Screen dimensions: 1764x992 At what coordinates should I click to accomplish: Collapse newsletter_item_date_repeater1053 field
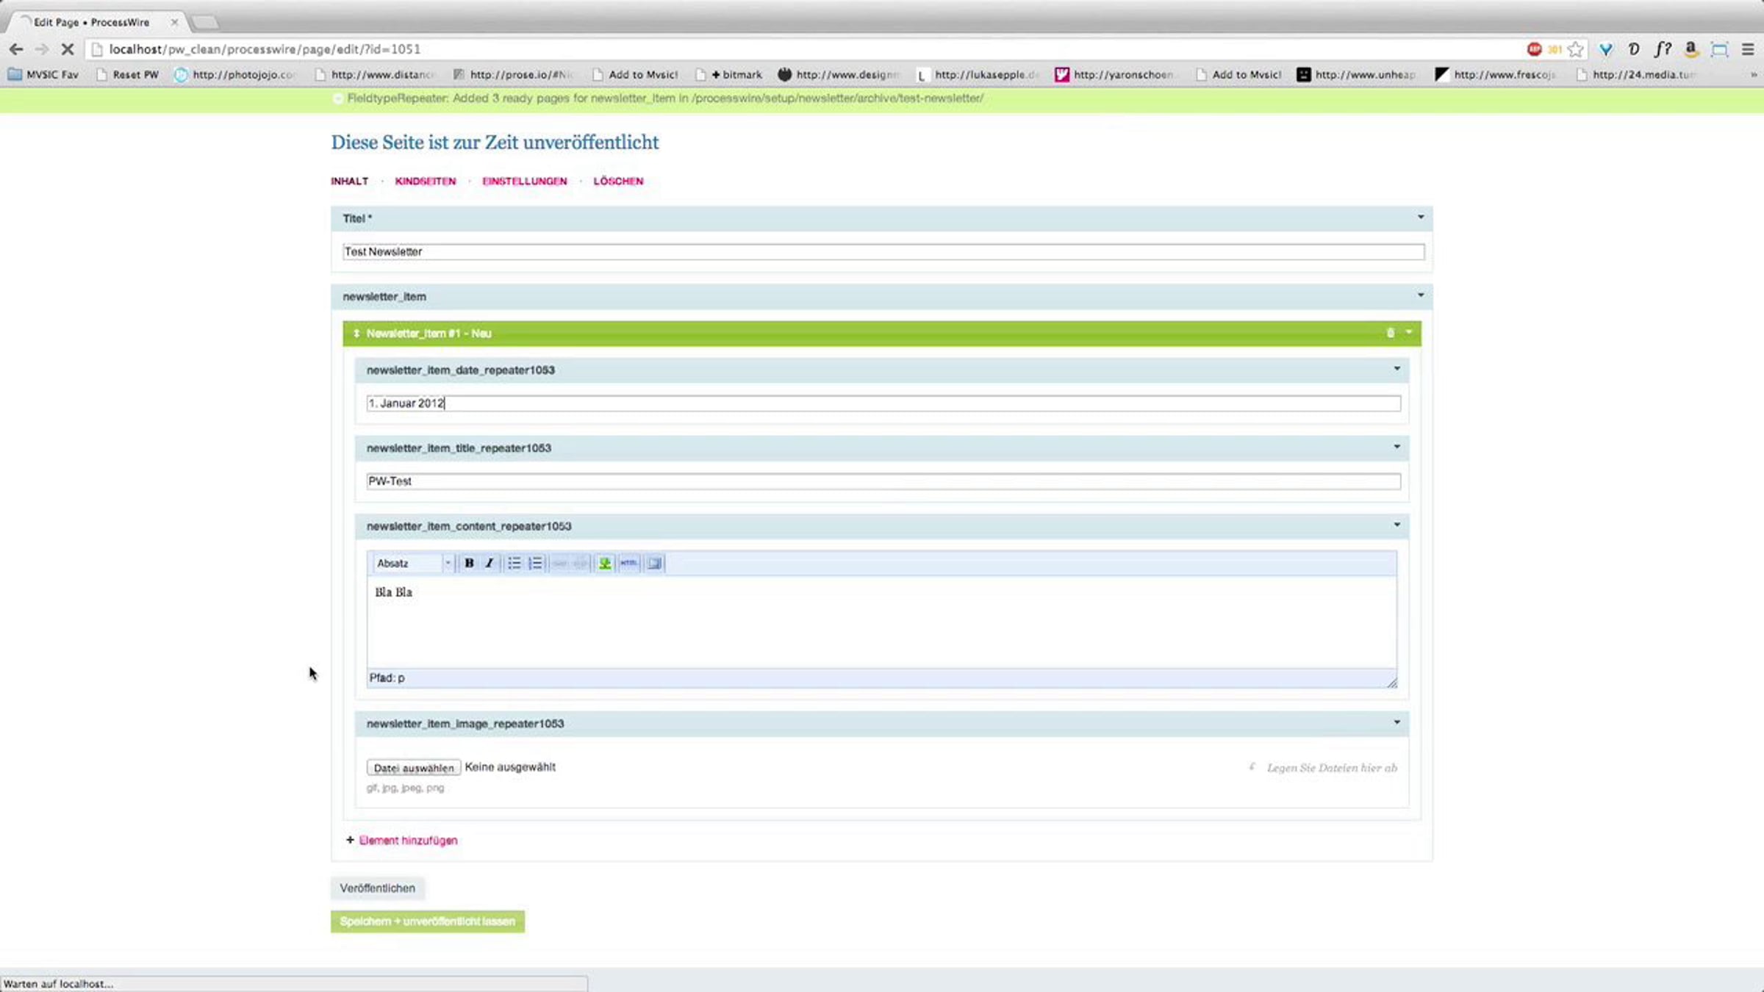pos(1396,368)
